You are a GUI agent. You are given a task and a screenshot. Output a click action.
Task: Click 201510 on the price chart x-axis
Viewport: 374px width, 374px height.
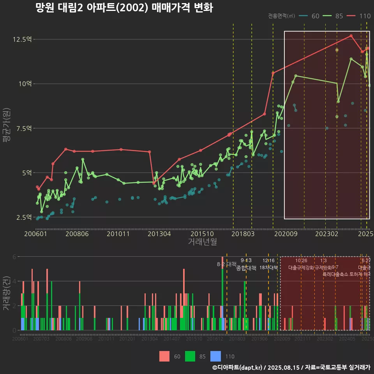(x=202, y=234)
